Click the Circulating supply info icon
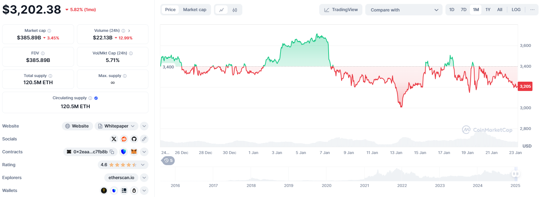Image resolution: width=540 pixels, height=197 pixels. [x=90, y=98]
